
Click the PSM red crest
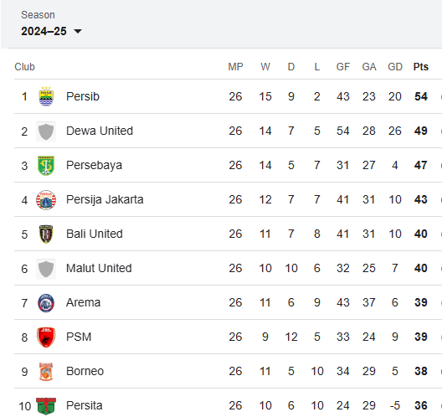pyautogui.click(x=46, y=337)
